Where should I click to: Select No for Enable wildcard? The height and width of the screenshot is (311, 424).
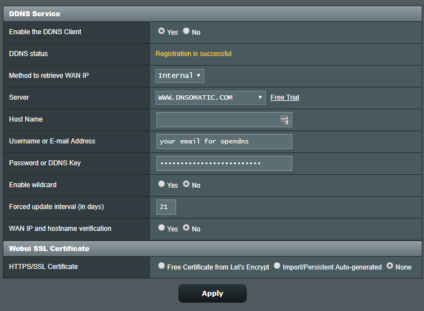(186, 184)
